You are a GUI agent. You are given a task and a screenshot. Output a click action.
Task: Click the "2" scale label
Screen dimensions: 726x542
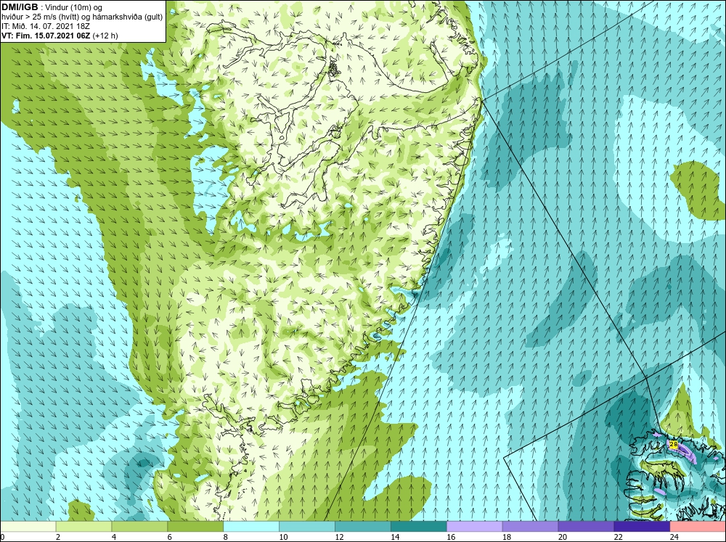pos(58,537)
